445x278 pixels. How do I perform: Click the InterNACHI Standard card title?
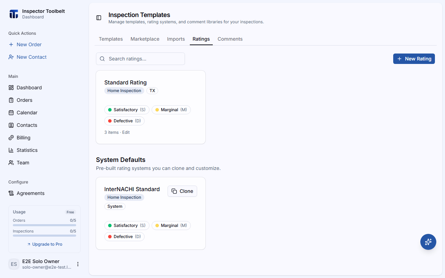[132, 189]
